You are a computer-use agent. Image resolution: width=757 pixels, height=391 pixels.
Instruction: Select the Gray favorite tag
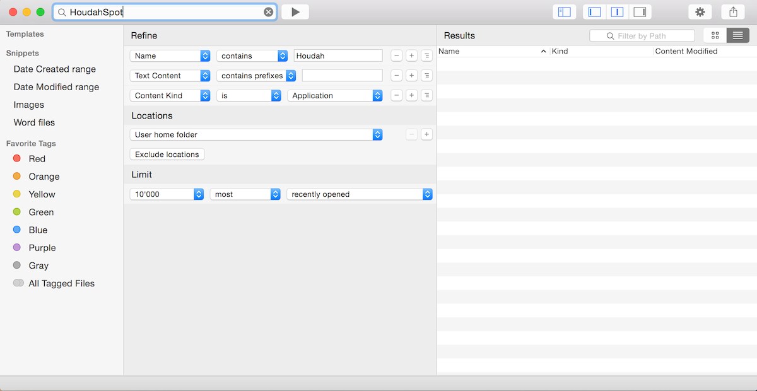(38, 266)
